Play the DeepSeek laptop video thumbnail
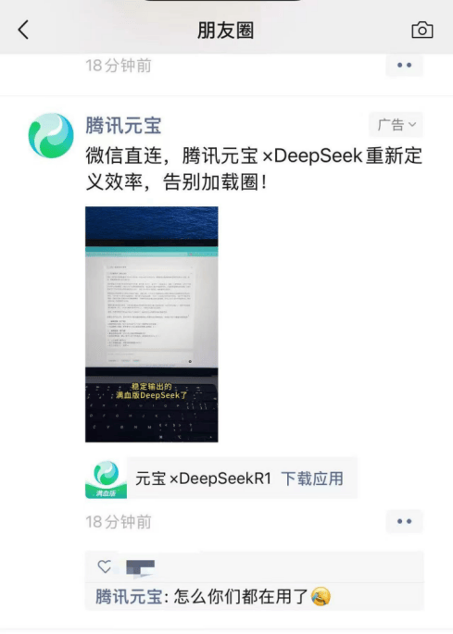Screen dimensions: 453x634 151,324
